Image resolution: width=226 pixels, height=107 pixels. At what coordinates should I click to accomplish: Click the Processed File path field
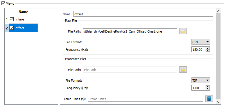130,70
